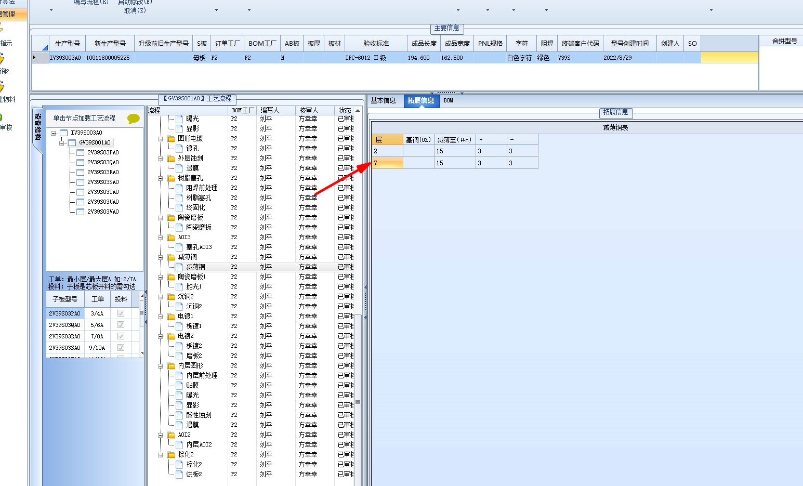Image resolution: width=803 pixels, height=486 pixels.
Task: Click the document icon beside 抛光1
Action: tap(180, 287)
